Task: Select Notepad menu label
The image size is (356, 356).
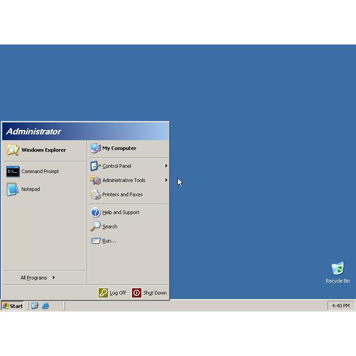Action: [x=30, y=189]
